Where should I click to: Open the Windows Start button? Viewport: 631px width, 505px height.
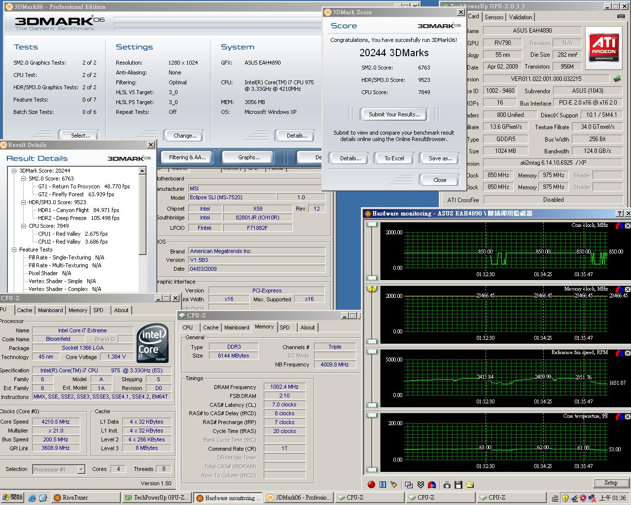(12, 498)
